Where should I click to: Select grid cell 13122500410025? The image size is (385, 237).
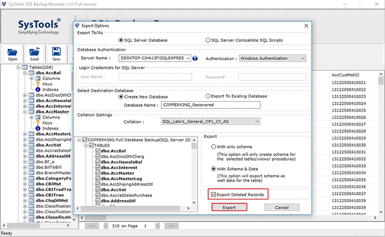348,111
